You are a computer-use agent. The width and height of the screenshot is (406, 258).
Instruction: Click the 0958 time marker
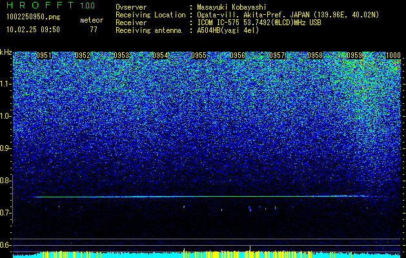316,55
